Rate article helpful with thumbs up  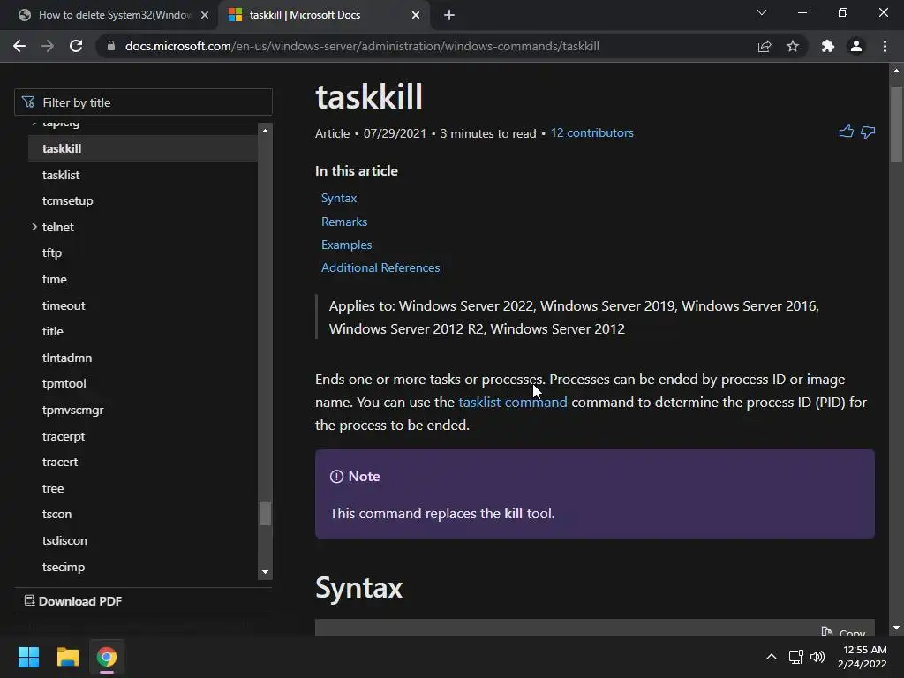(x=846, y=132)
